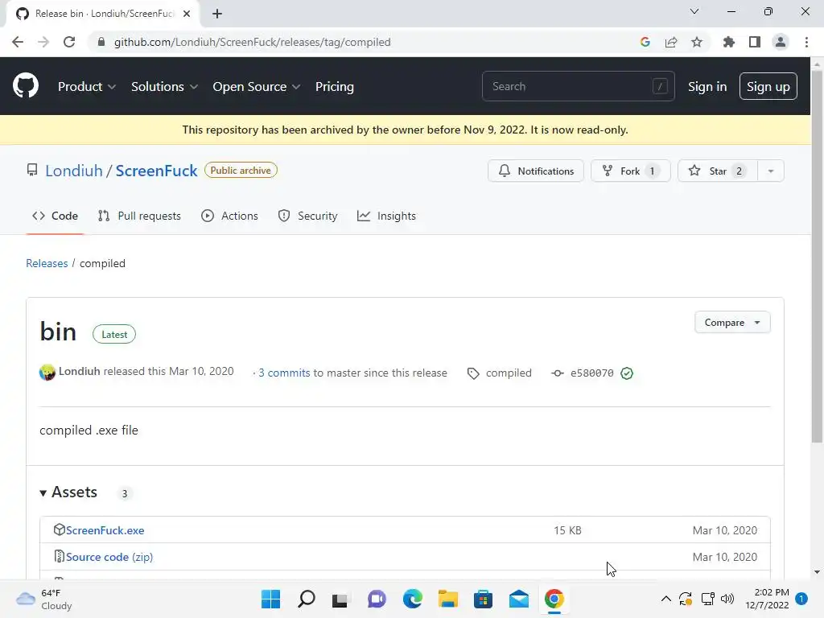Switch to the Actions tab
The height and width of the screenshot is (618, 824).
(x=229, y=216)
